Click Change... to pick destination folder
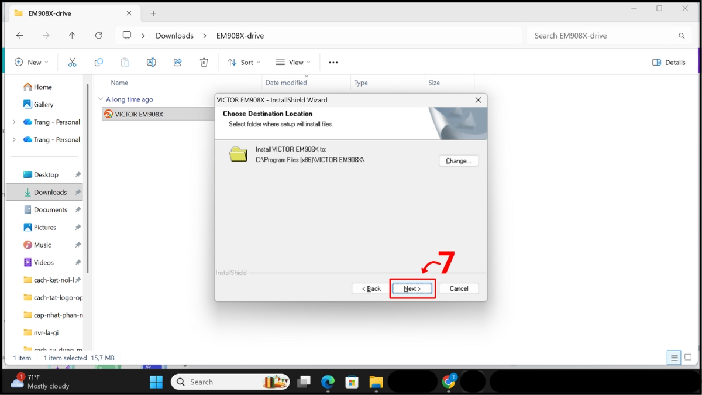 (x=459, y=160)
